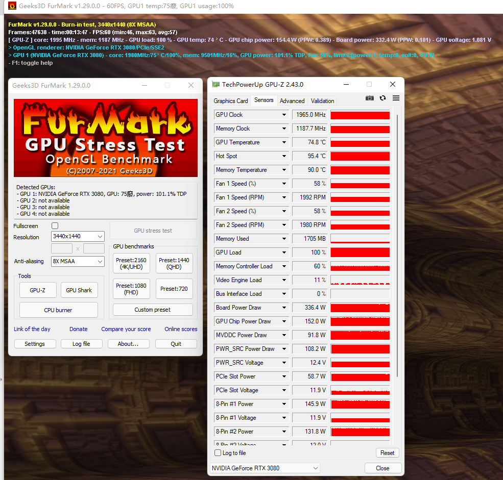Screen dimensions: 503x480
Task: Click the 1992 RPM Fan 1 Speed value
Action: pos(309,197)
